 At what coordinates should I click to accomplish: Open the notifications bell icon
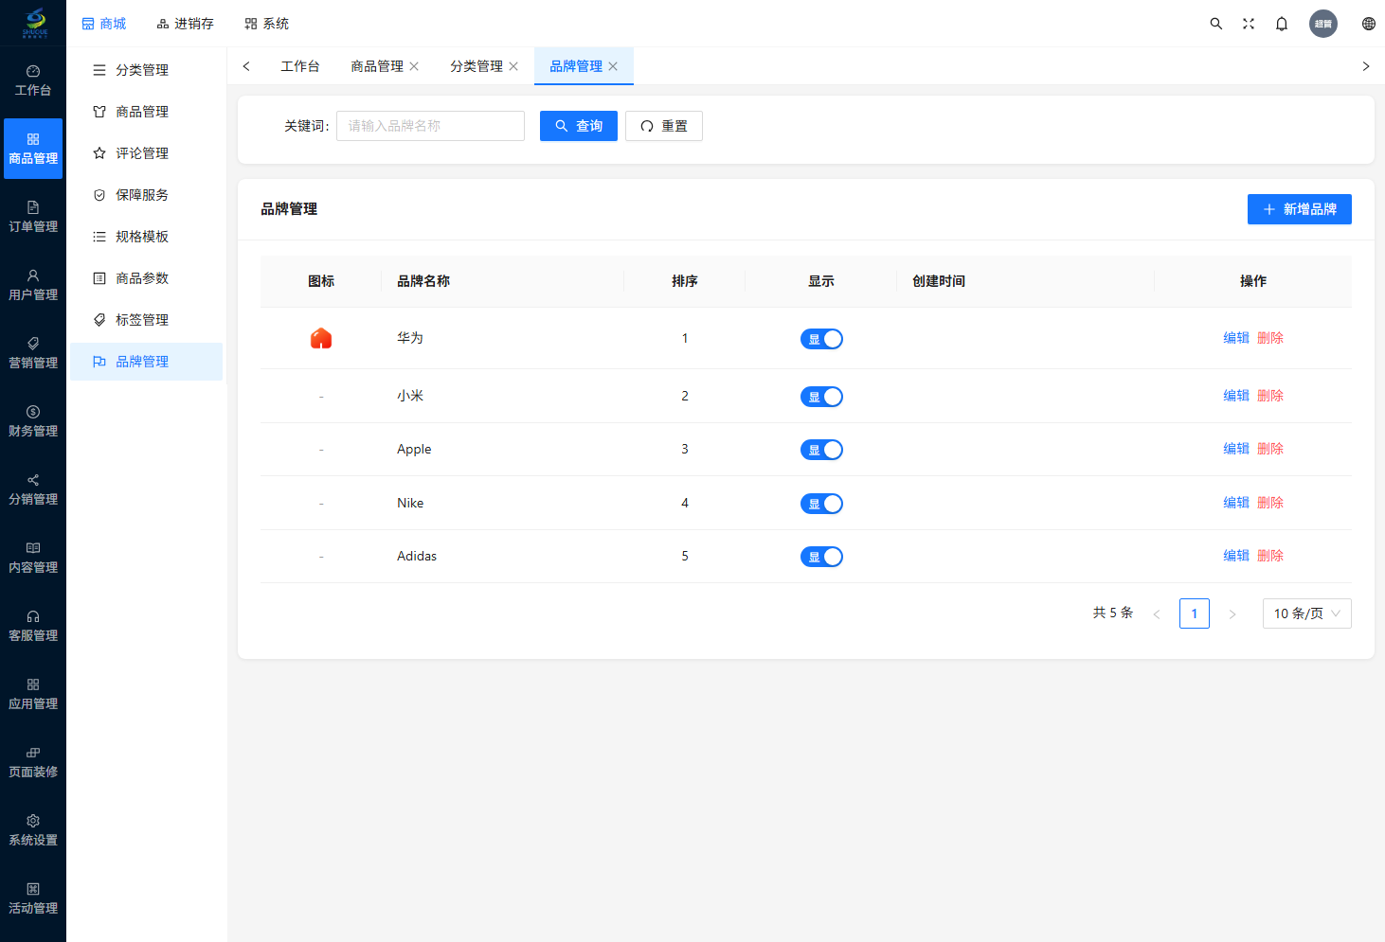click(1282, 24)
